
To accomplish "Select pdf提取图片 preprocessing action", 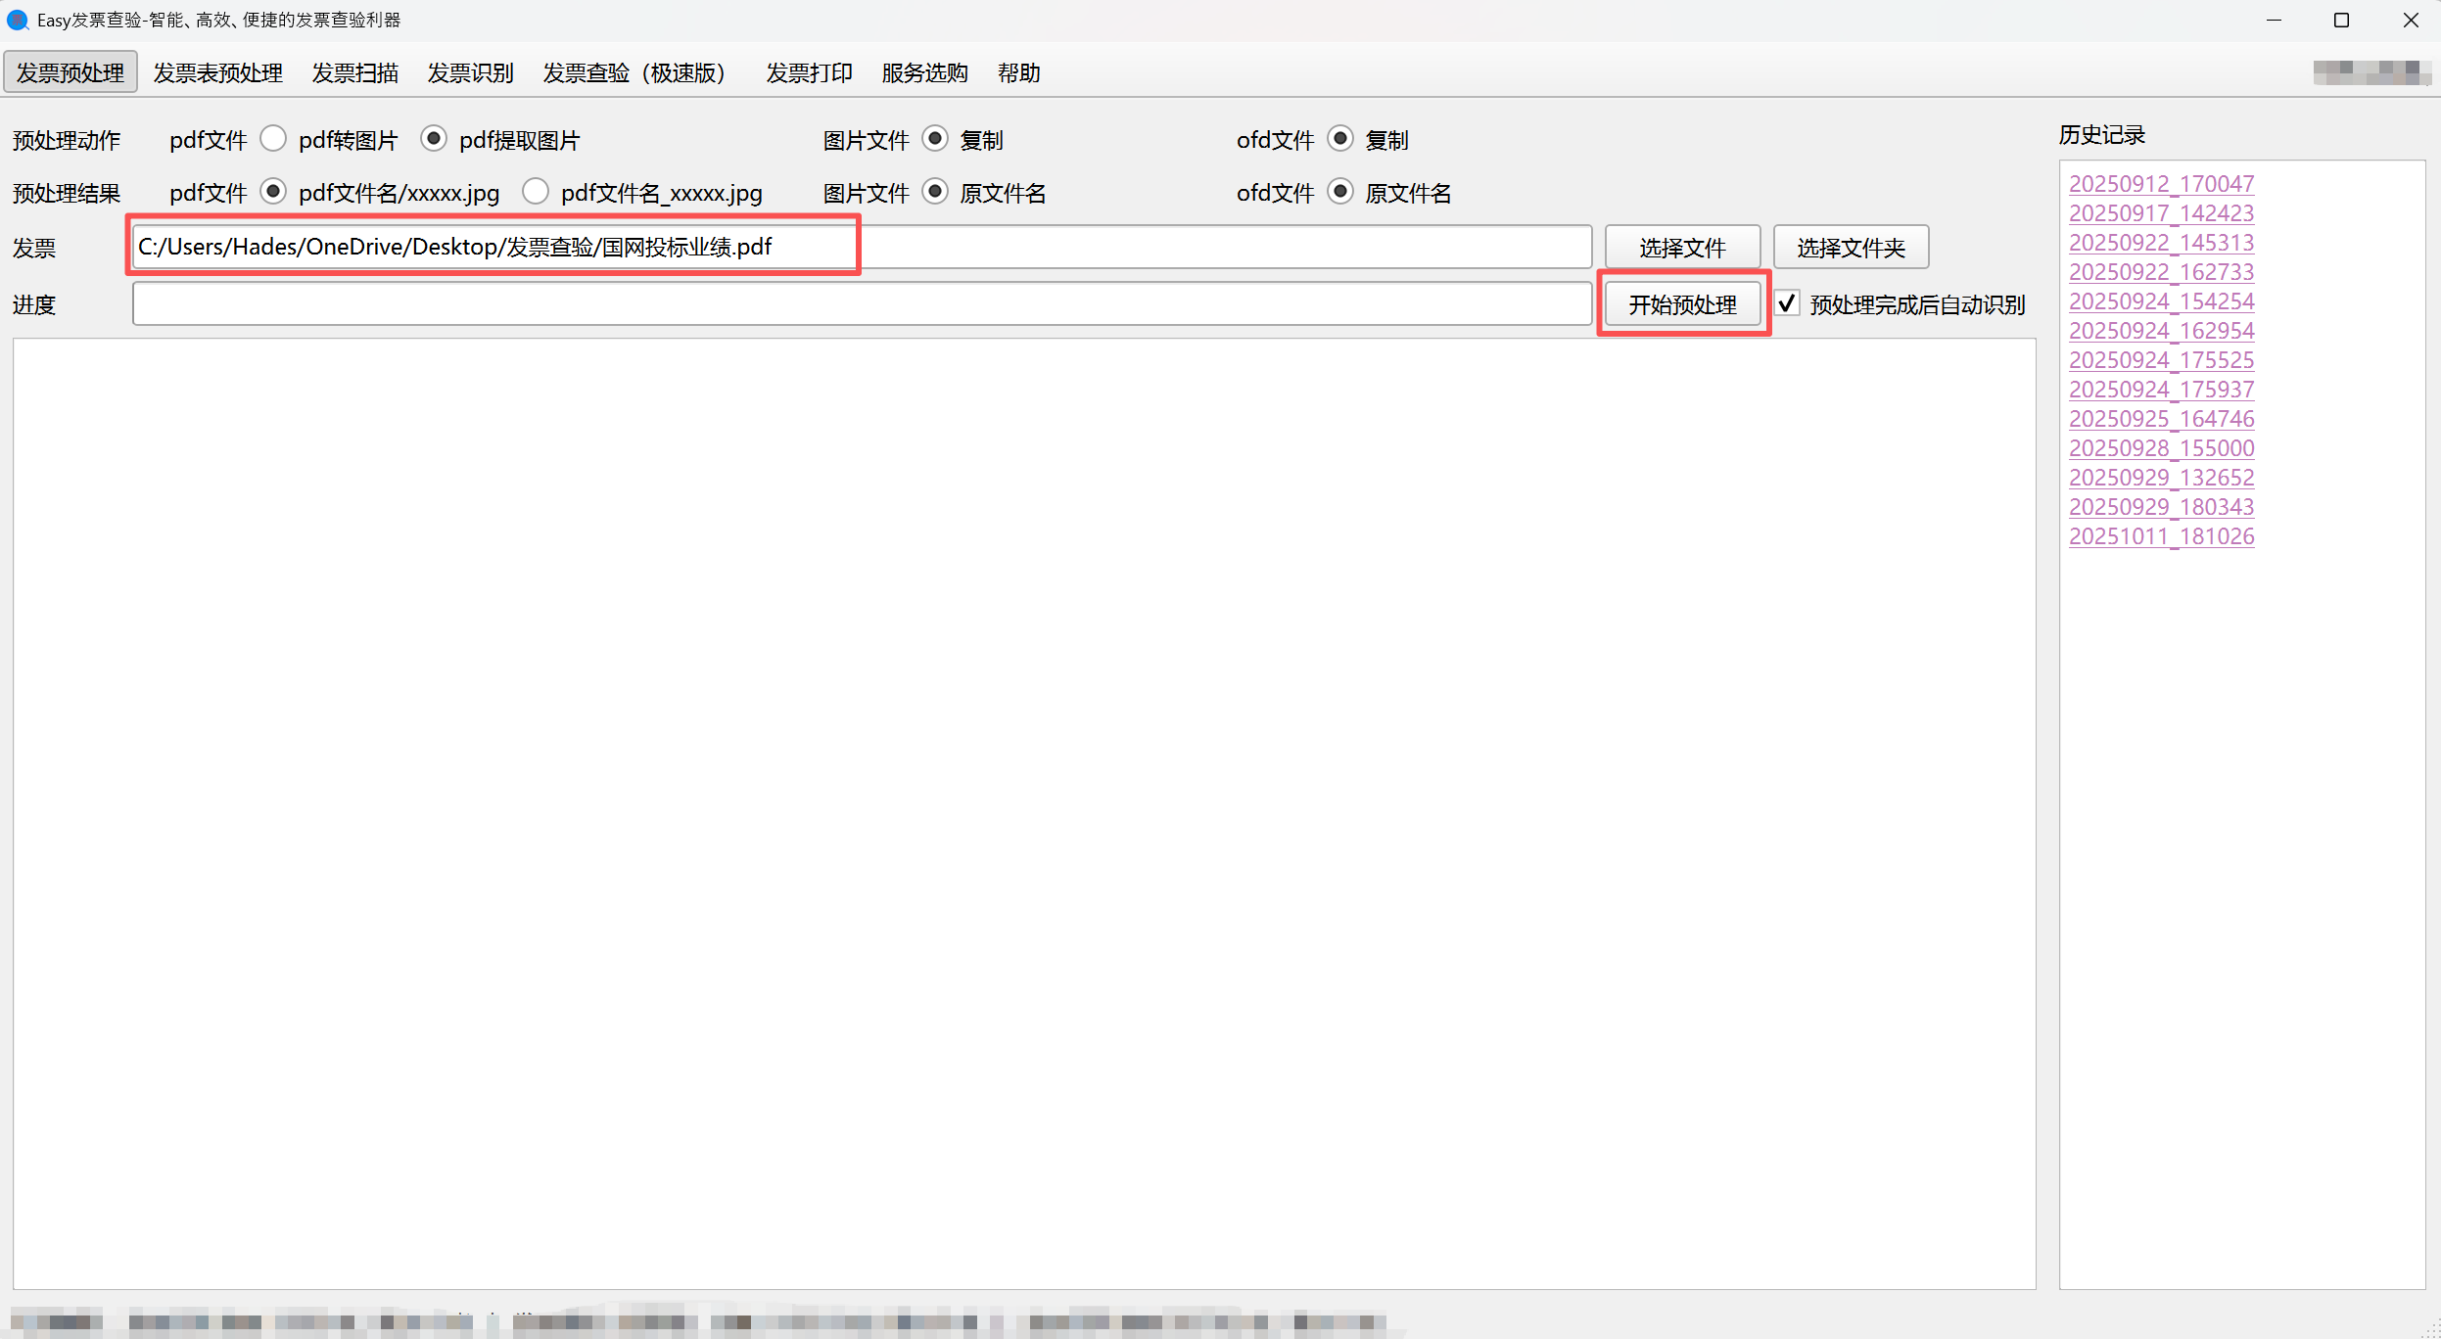I will [x=434, y=138].
